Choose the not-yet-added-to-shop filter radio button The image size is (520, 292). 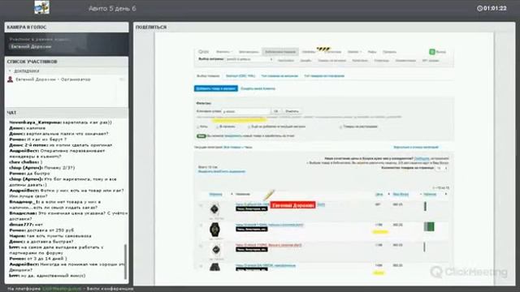coord(249,127)
